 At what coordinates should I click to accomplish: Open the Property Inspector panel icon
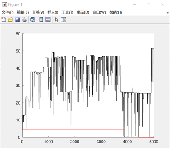pyautogui.click(x=63, y=20)
